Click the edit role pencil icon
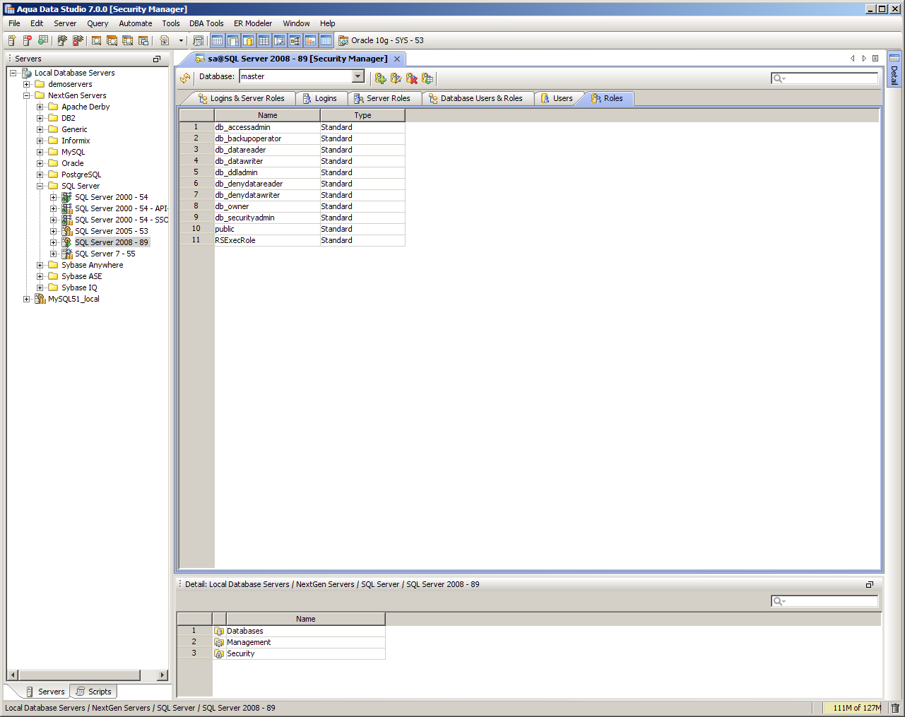 (396, 78)
